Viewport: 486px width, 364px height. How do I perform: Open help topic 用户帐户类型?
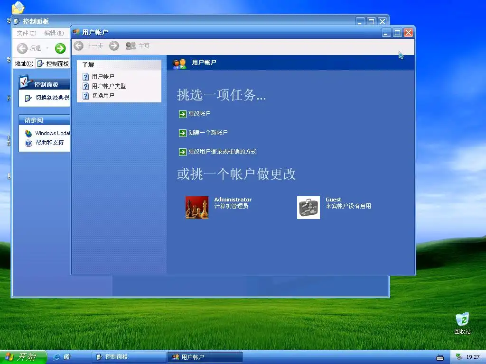[109, 86]
